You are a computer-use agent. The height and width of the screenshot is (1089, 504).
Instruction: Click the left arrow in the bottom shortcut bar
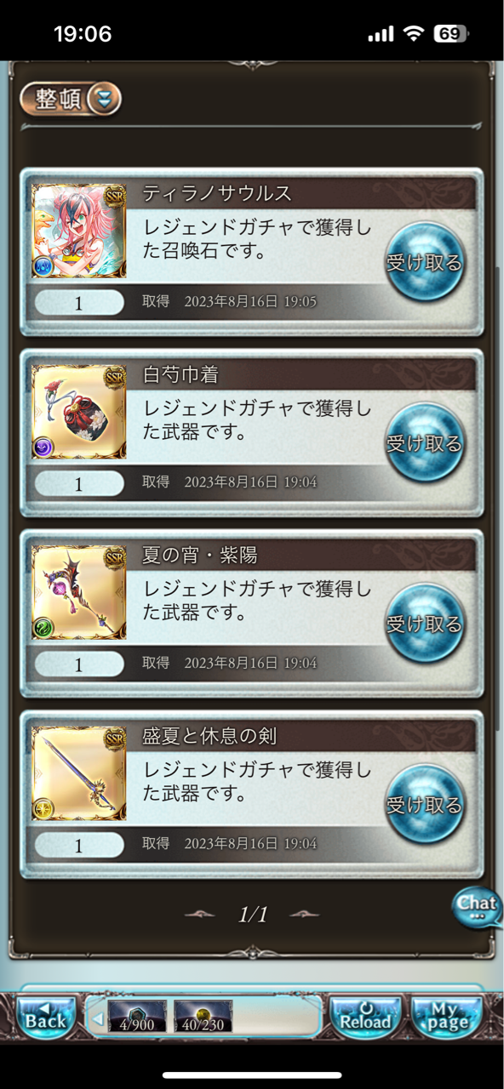[96, 1017]
